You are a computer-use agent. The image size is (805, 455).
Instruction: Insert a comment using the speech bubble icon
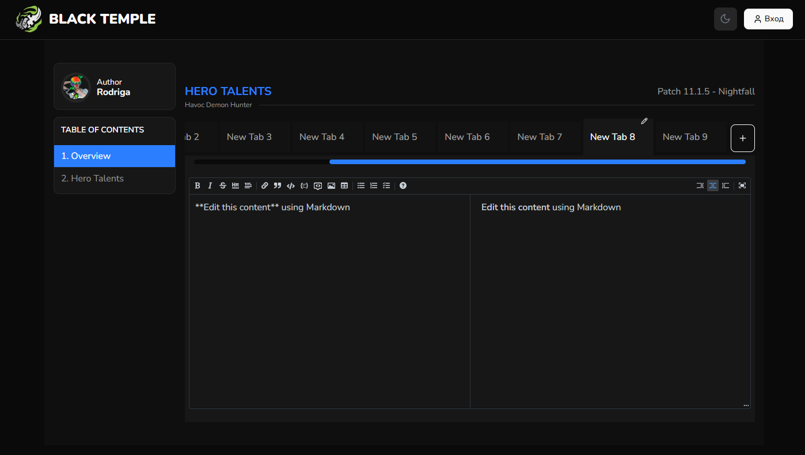tap(318, 185)
